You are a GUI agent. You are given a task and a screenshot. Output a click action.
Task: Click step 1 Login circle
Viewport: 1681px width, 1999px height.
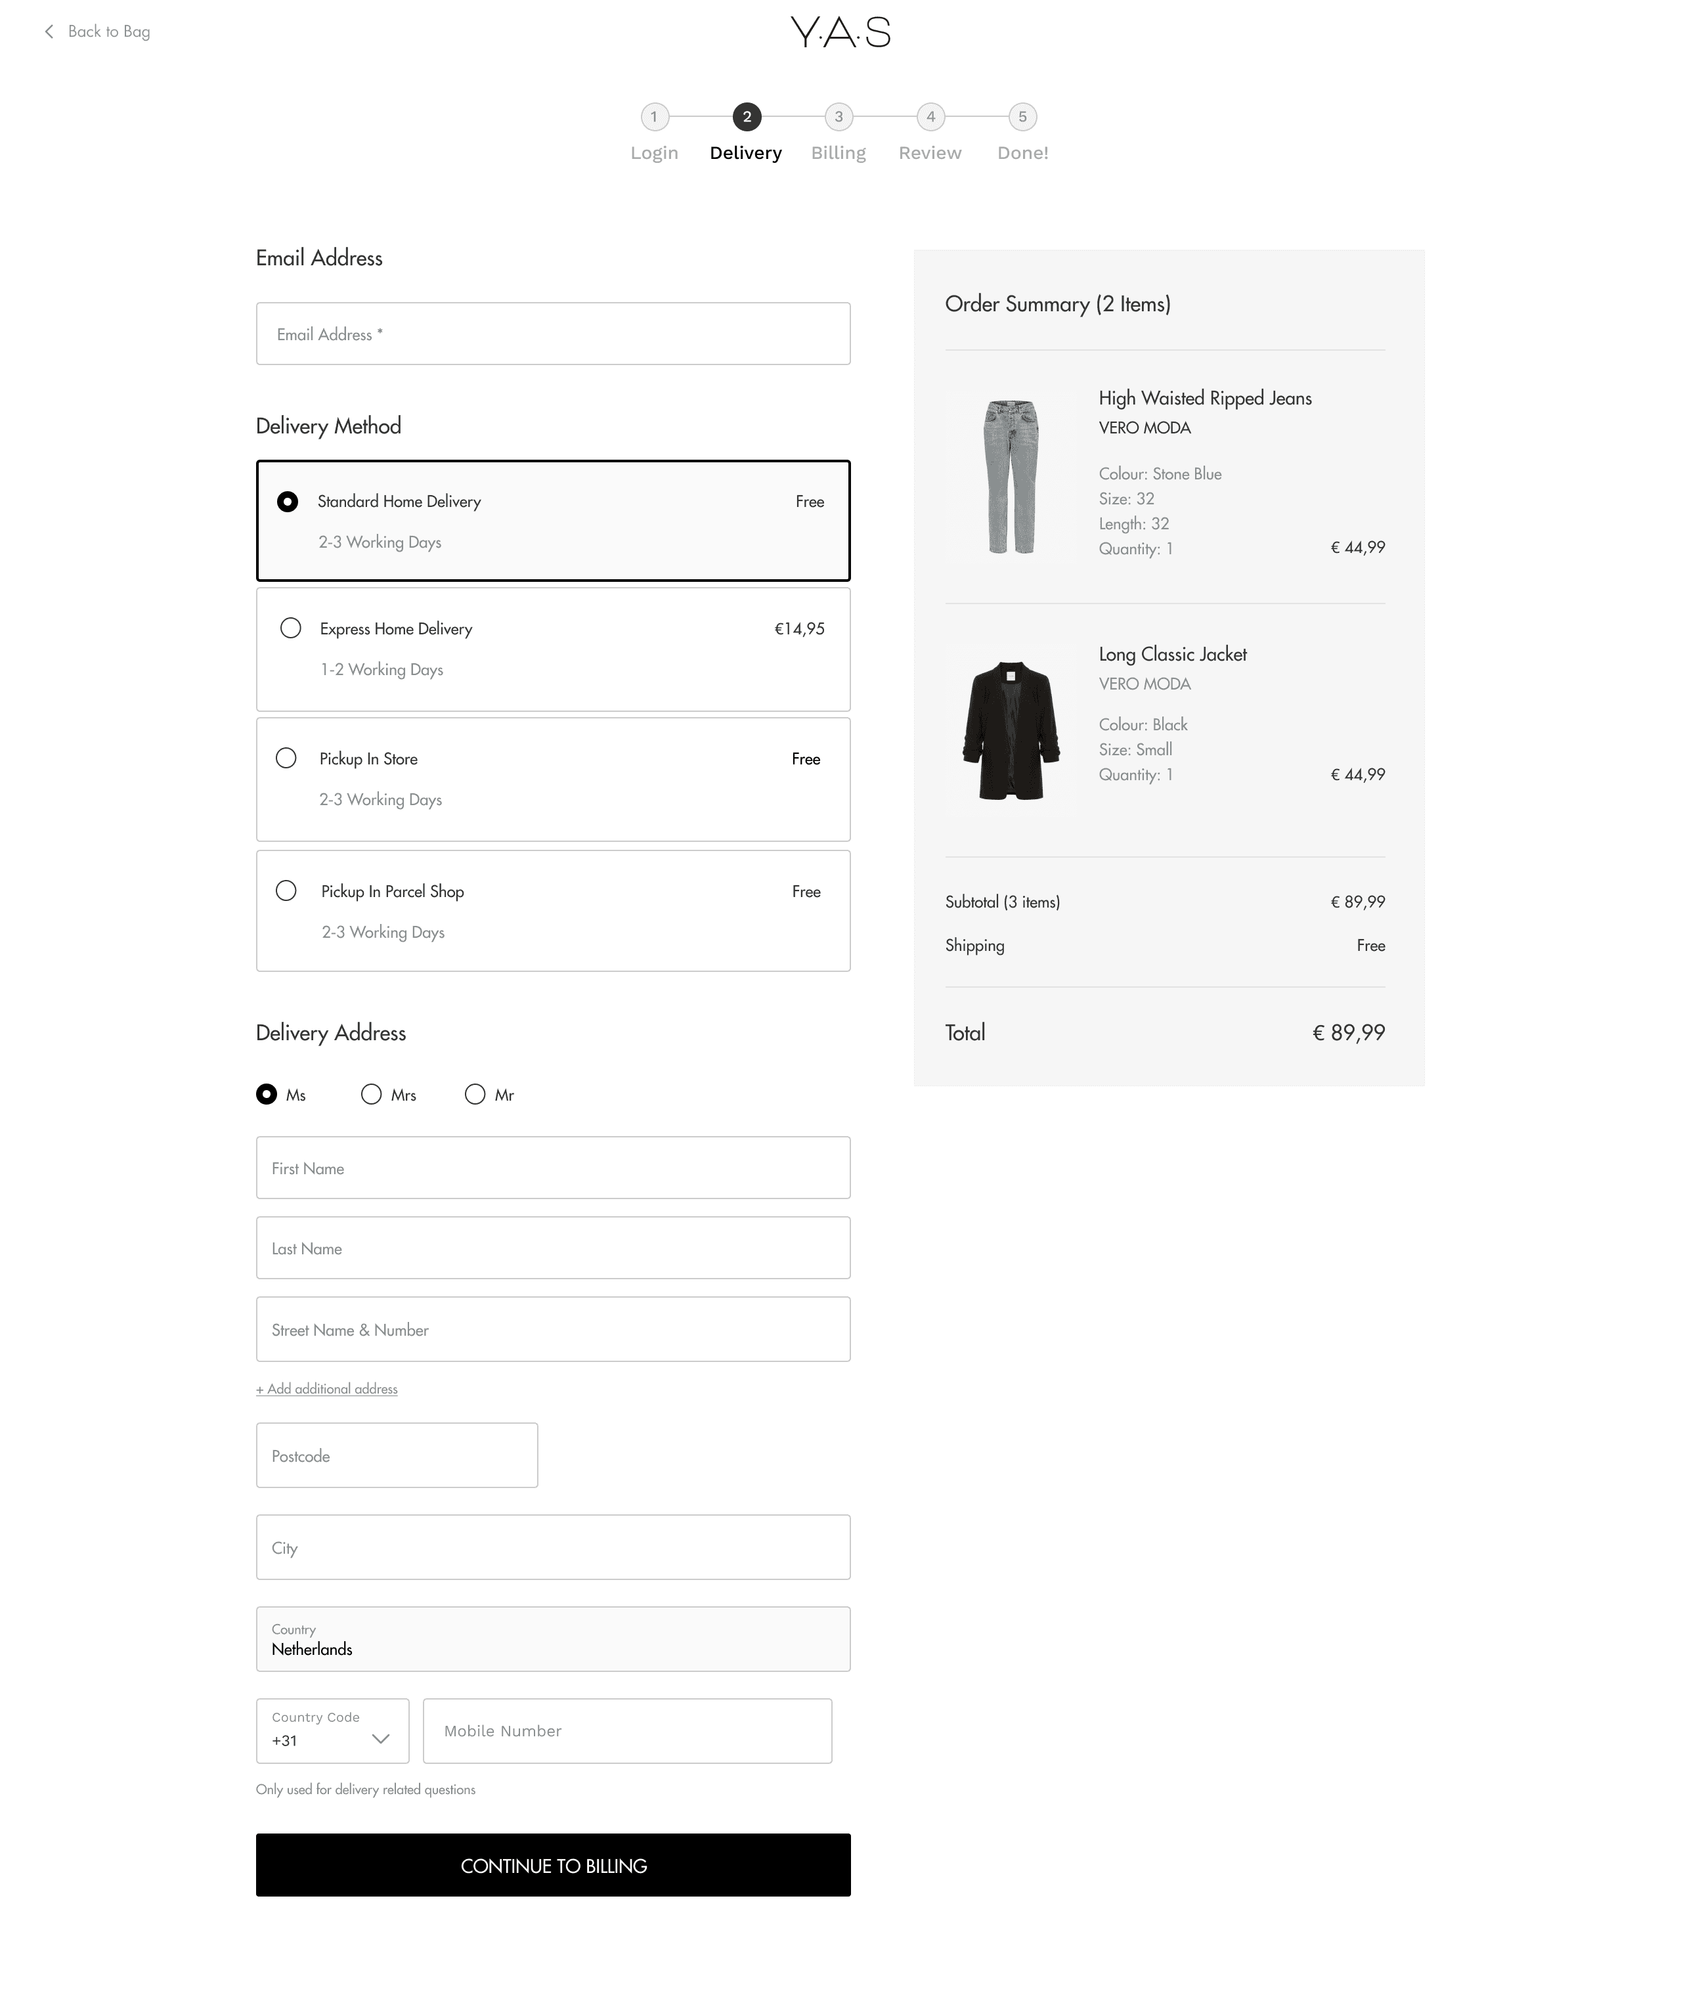point(654,117)
